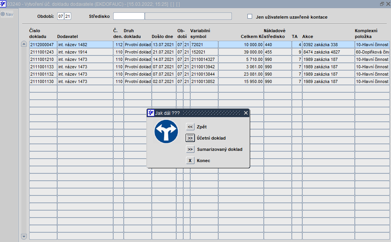
Task: Click amount 10 000.00
Action: (241, 45)
